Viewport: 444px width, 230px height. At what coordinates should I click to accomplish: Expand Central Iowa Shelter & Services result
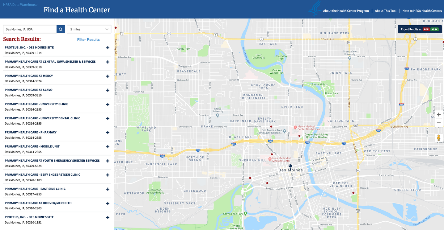[x=108, y=62]
